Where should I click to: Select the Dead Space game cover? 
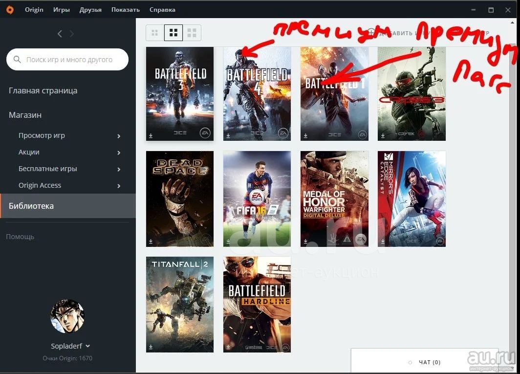pos(180,199)
